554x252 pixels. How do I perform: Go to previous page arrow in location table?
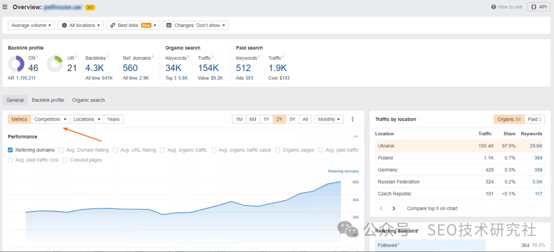(x=381, y=209)
